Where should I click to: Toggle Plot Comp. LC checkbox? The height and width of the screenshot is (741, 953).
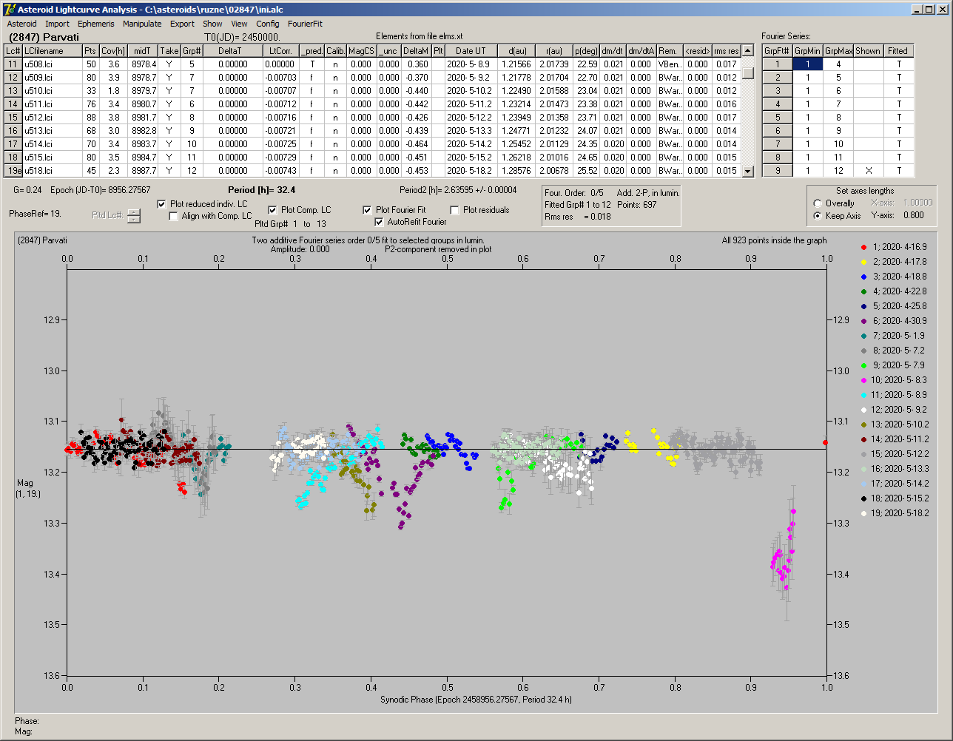coord(272,210)
